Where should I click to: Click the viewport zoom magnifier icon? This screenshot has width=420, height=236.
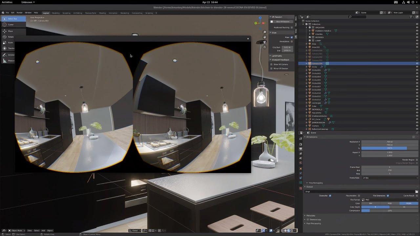265,32
